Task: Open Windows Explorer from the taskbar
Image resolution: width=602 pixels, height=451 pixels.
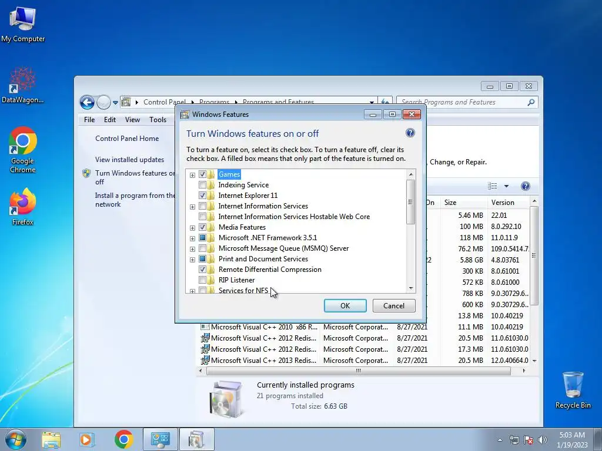Action: click(x=51, y=439)
